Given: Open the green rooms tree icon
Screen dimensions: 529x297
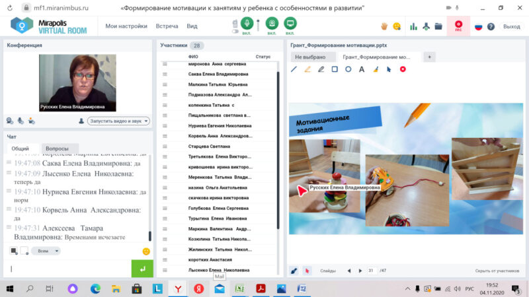Looking at the screenshot, I should coord(426,26).
